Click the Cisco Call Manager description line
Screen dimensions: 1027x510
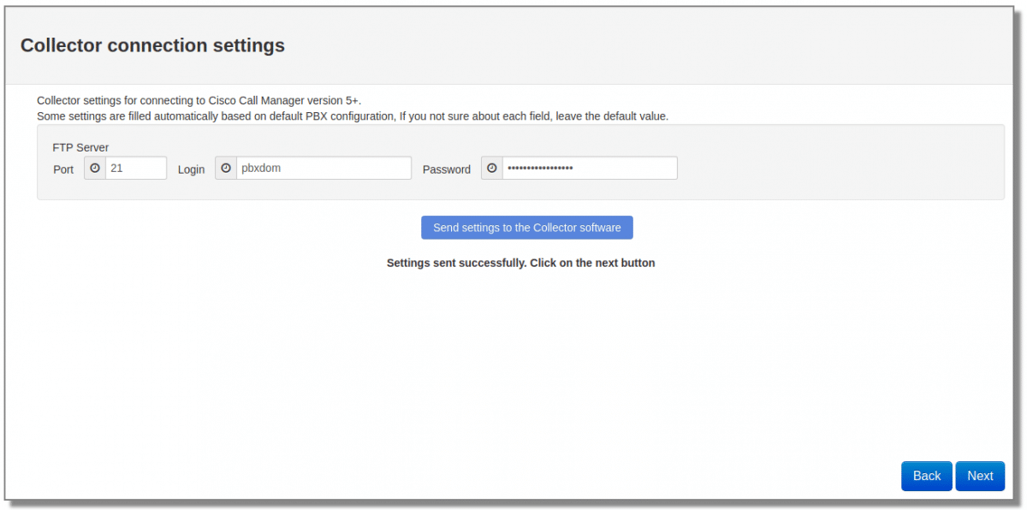tap(199, 100)
